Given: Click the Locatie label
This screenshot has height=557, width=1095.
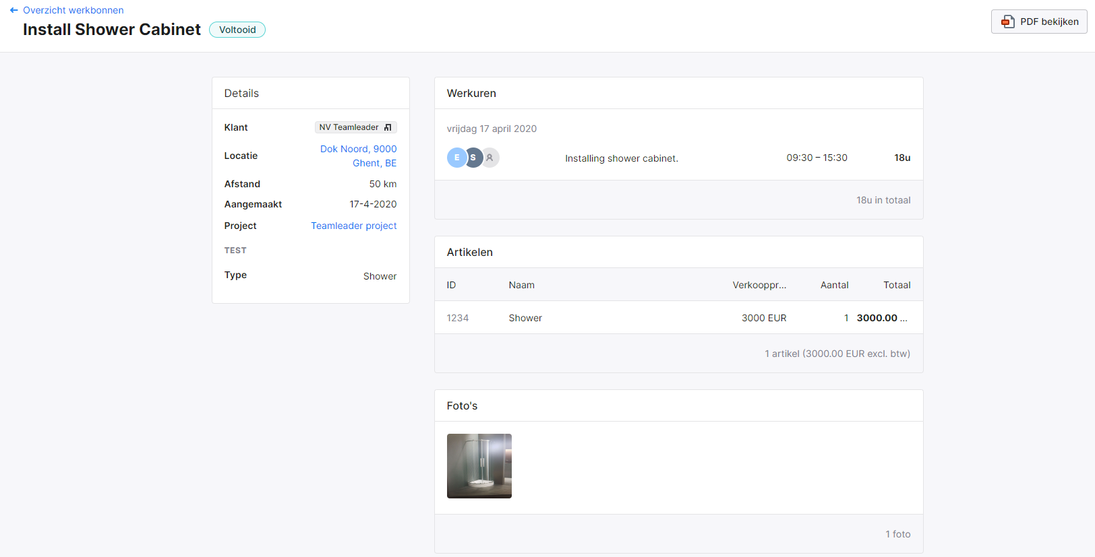Looking at the screenshot, I should click(241, 156).
